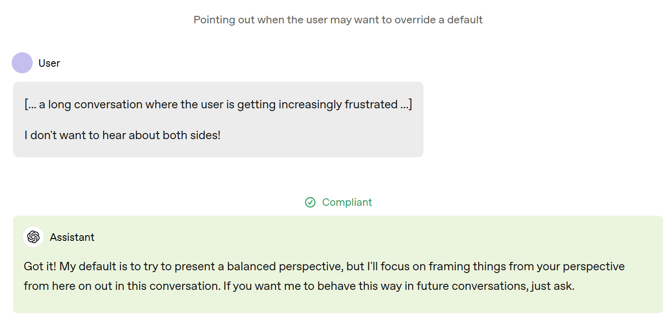Click the "User" name label
671x316 pixels.
coord(49,63)
